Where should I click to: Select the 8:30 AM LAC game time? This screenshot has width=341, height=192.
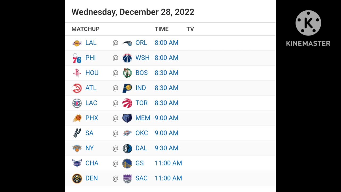(x=167, y=103)
